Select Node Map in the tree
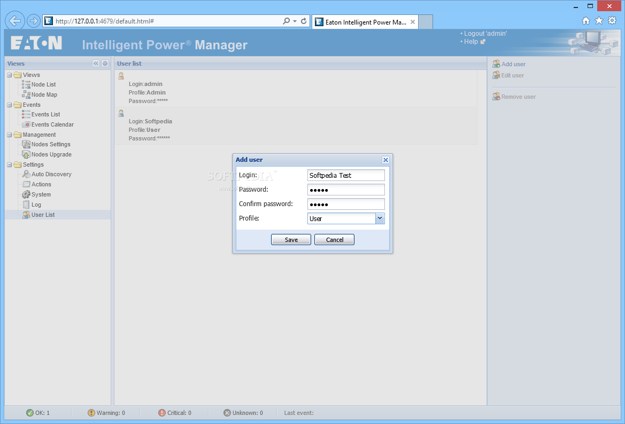The height and width of the screenshot is (424, 625). pos(44,95)
